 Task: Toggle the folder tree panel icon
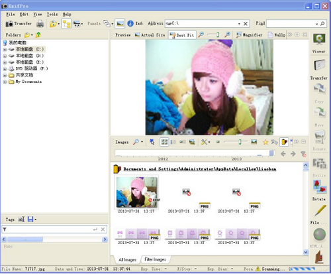click(66, 24)
